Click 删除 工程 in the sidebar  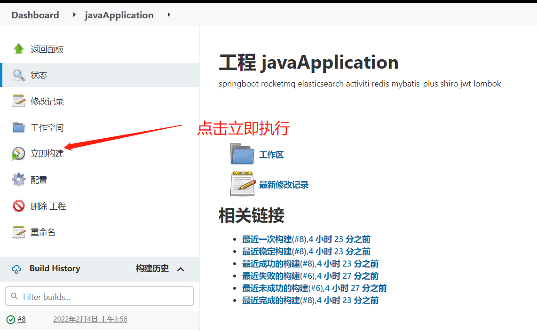click(x=48, y=206)
